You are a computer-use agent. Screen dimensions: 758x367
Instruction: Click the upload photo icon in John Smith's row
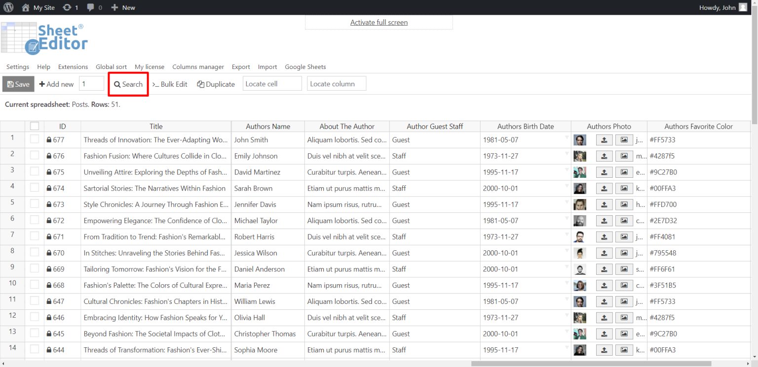click(x=604, y=140)
